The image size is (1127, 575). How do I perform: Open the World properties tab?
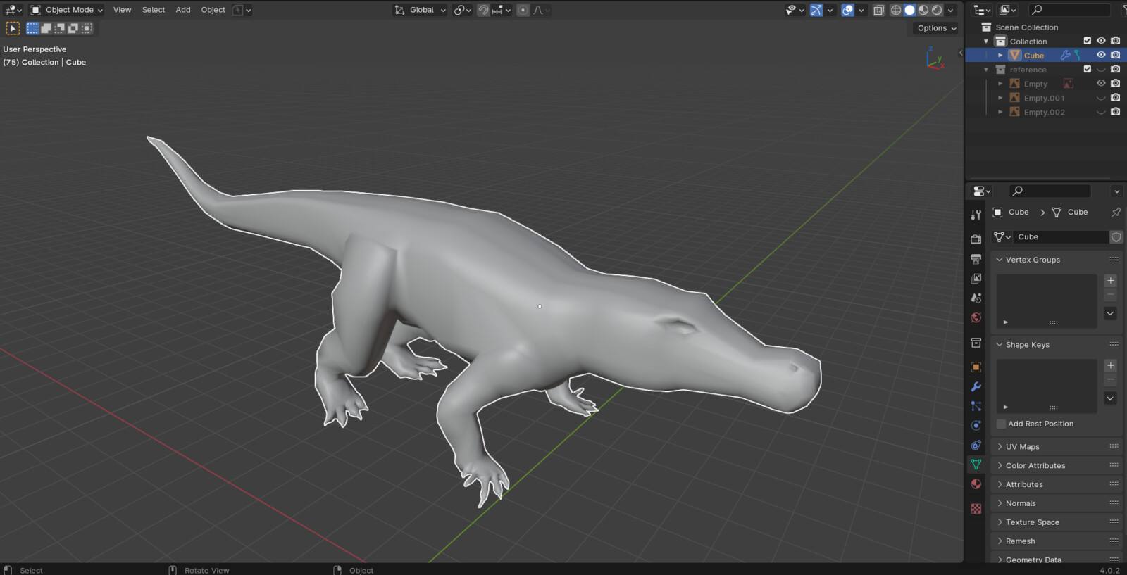976,317
